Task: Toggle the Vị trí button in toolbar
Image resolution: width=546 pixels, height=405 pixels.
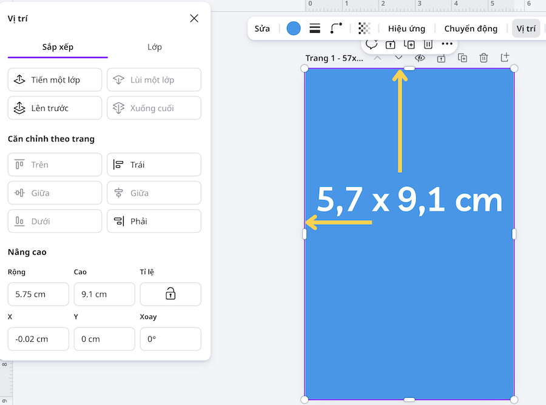Action: point(525,28)
